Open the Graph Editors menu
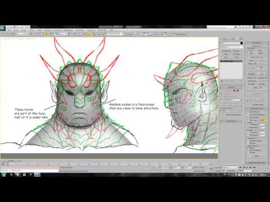Image resolution: width=270 pixels, height=202 pixels. tap(68, 30)
